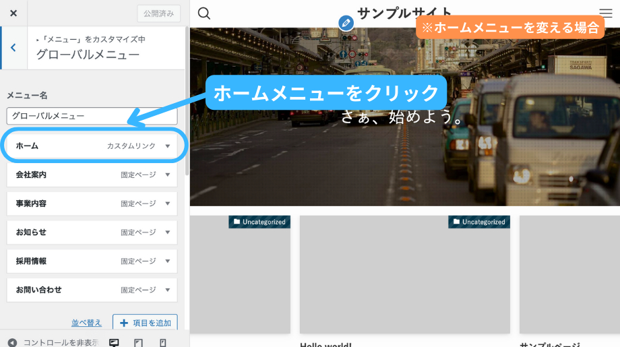Expand the 事業内容 menu item
The height and width of the screenshot is (347, 620).
pyautogui.click(x=168, y=203)
